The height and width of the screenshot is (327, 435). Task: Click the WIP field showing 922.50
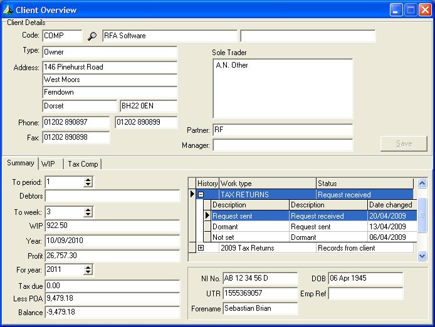[x=112, y=226]
